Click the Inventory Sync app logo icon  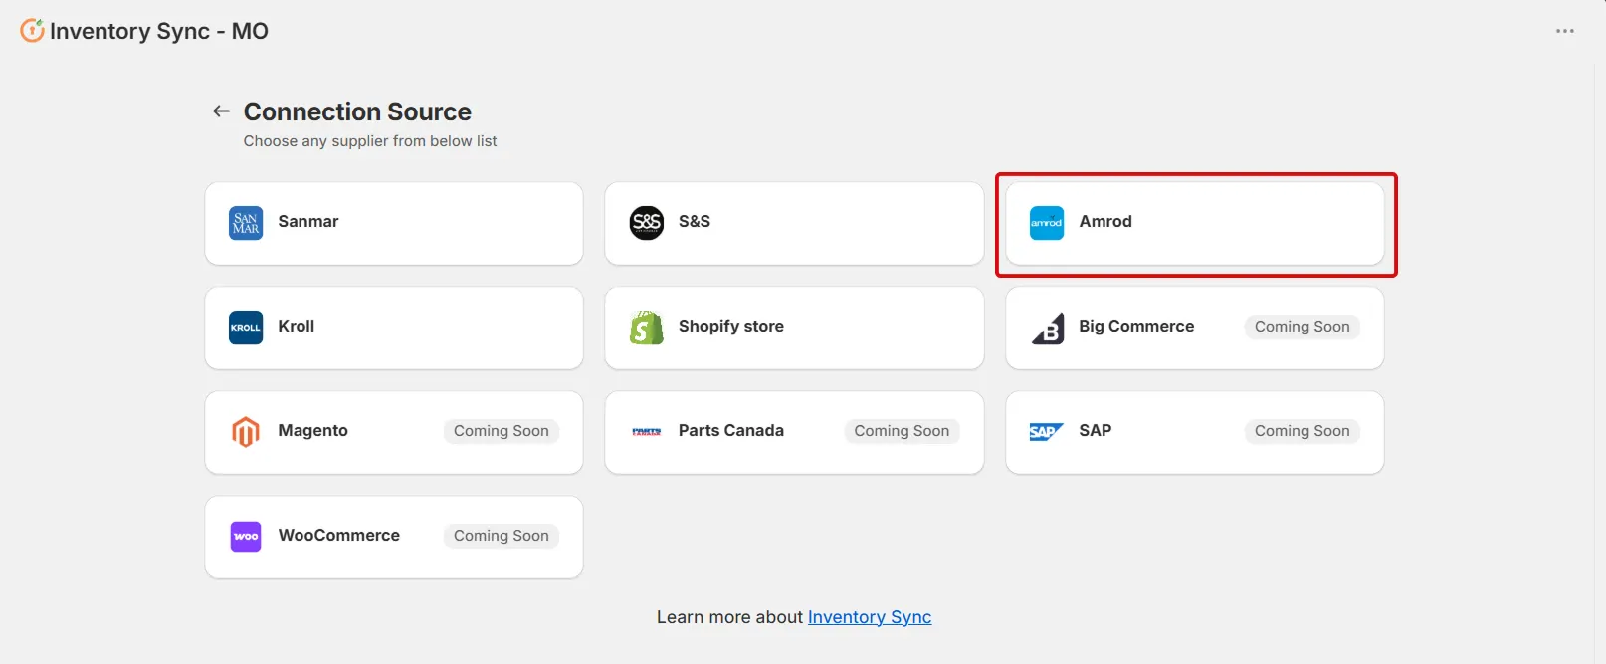(x=32, y=31)
